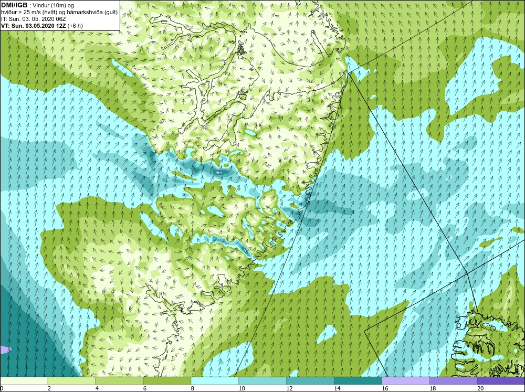Click the dark teal 14–16 m/s legend swatch
This screenshot has height=392, width=525.
[358, 380]
